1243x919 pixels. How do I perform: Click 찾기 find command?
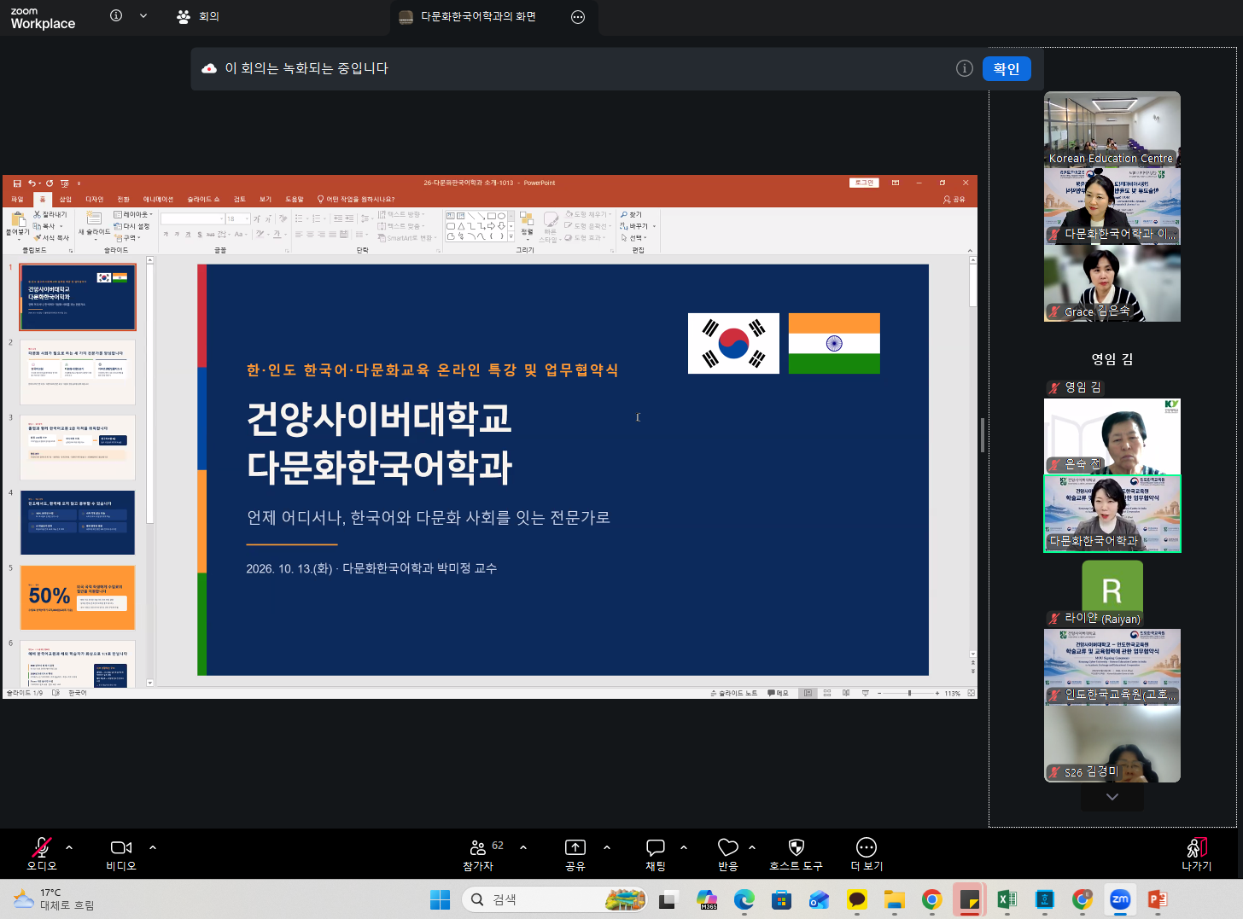click(632, 214)
